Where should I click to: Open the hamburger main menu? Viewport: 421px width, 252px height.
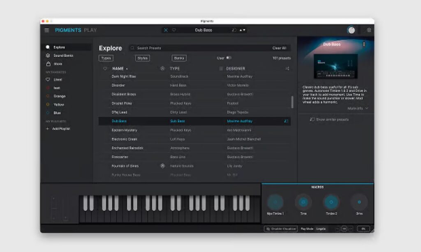(x=47, y=30)
